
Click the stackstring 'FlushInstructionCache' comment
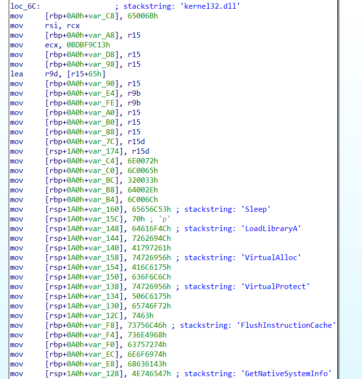pos(253,325)
